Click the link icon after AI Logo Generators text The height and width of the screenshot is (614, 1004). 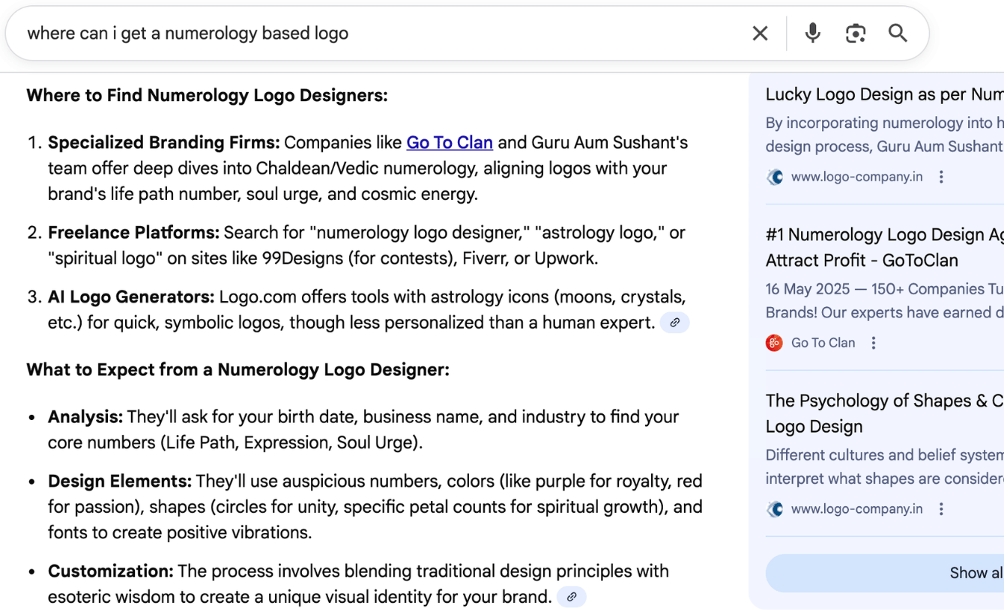coord(674,322)
